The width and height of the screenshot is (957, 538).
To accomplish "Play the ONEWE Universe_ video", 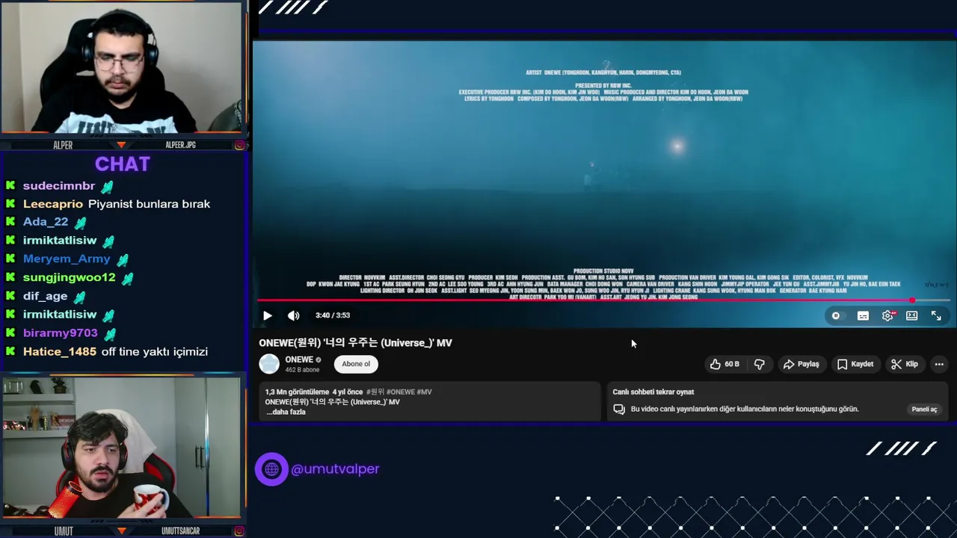I will click(x=268, y=315).
